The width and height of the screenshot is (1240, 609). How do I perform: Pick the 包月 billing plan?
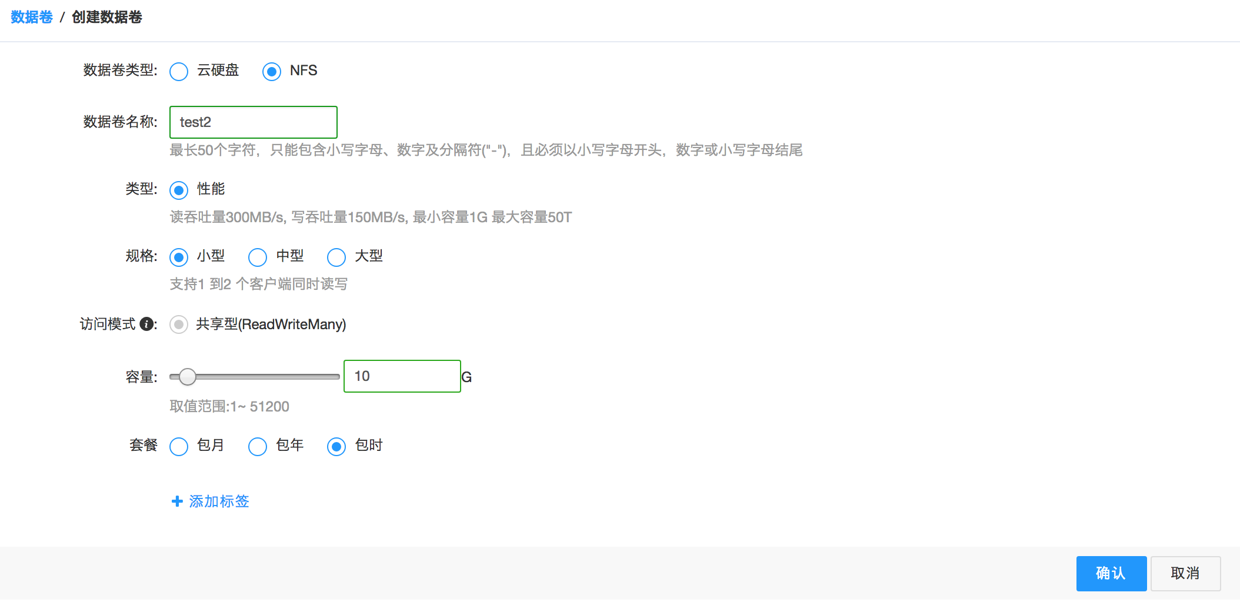click(x=178, y=446)
